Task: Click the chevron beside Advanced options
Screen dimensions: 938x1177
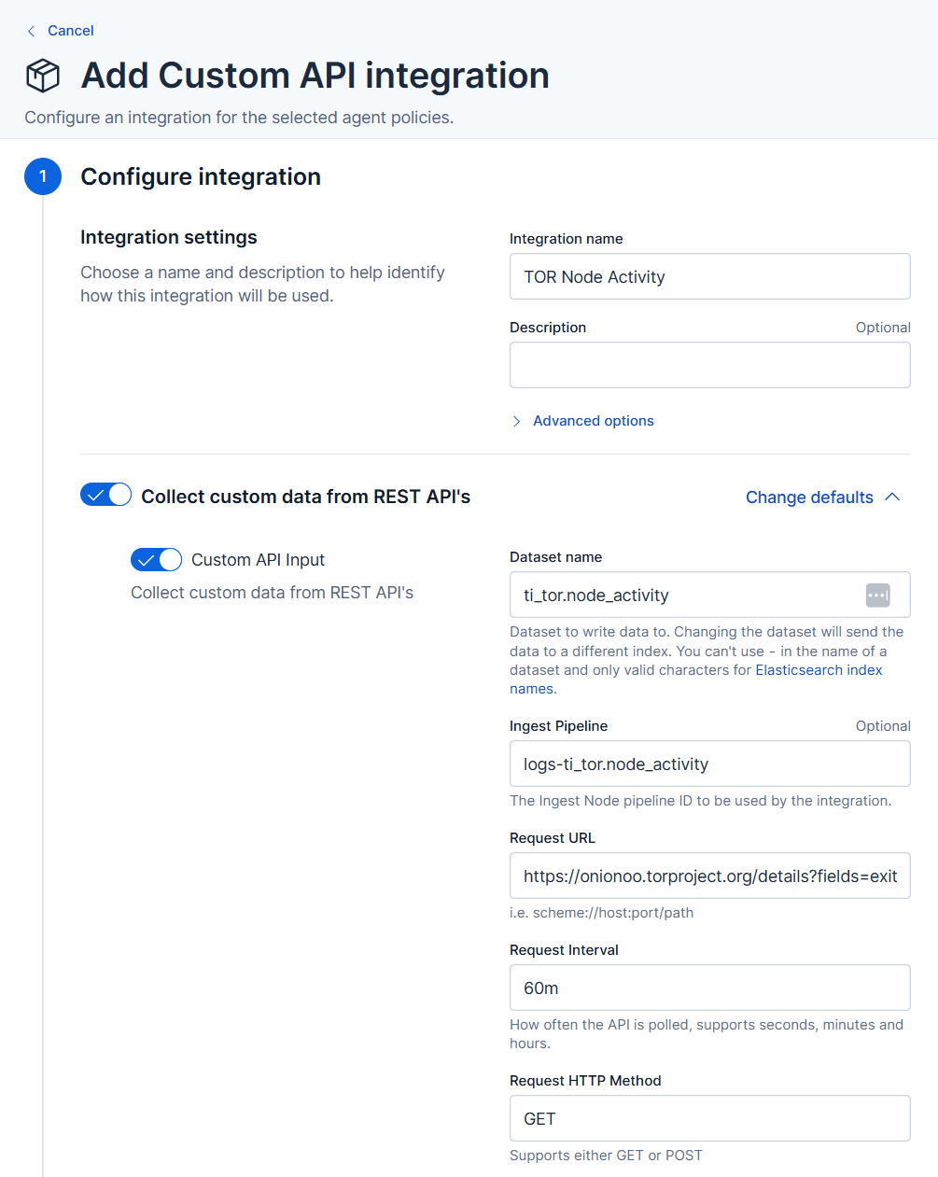Action: tap(517, 421)
